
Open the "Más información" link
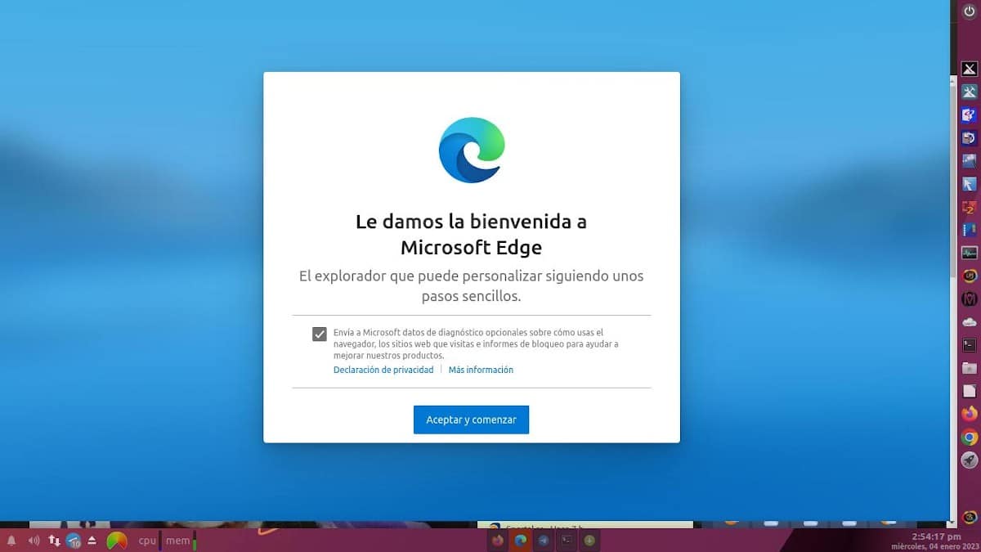pos(481,370)
